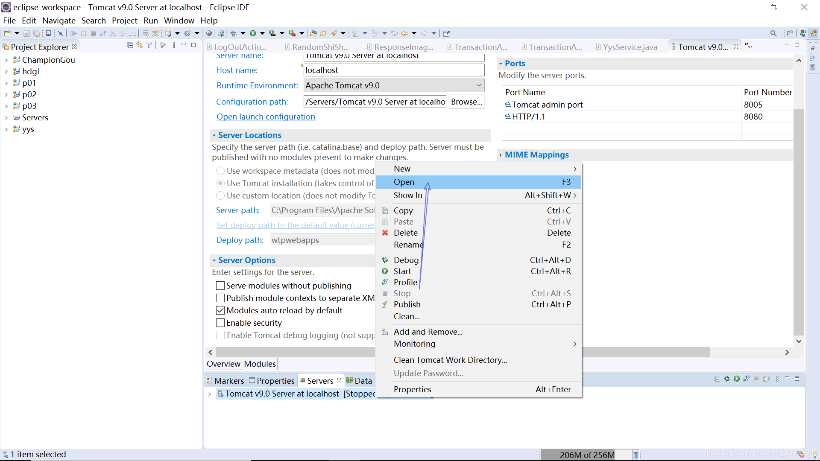
Task: Click the Open Web Browser globe icon
Action: click(x=209, y=33)
